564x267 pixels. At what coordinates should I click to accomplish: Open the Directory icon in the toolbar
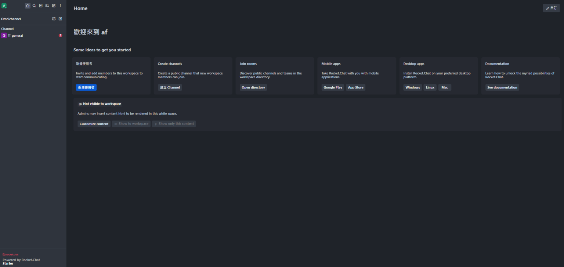(x=41, y=6)
